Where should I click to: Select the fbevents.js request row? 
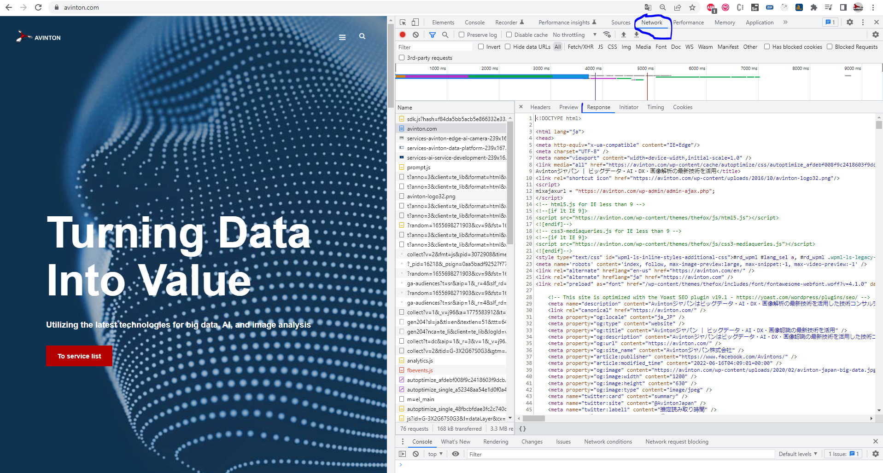click(451, 370)
